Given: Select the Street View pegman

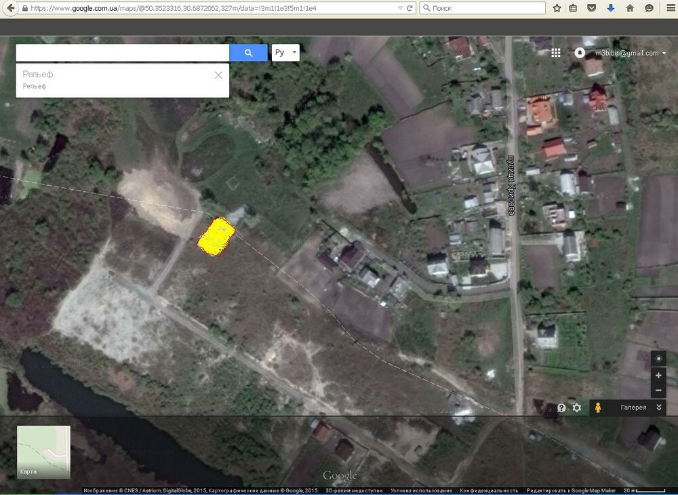Looking at the screenshot, I should [598, 408].
